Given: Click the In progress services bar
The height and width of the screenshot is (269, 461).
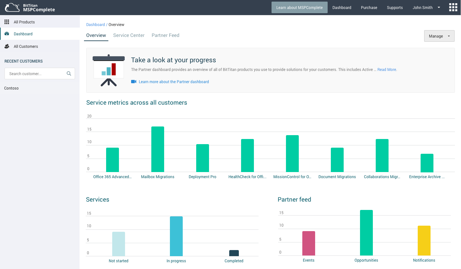Looking at the screenshot, I should tap(176, 236).
